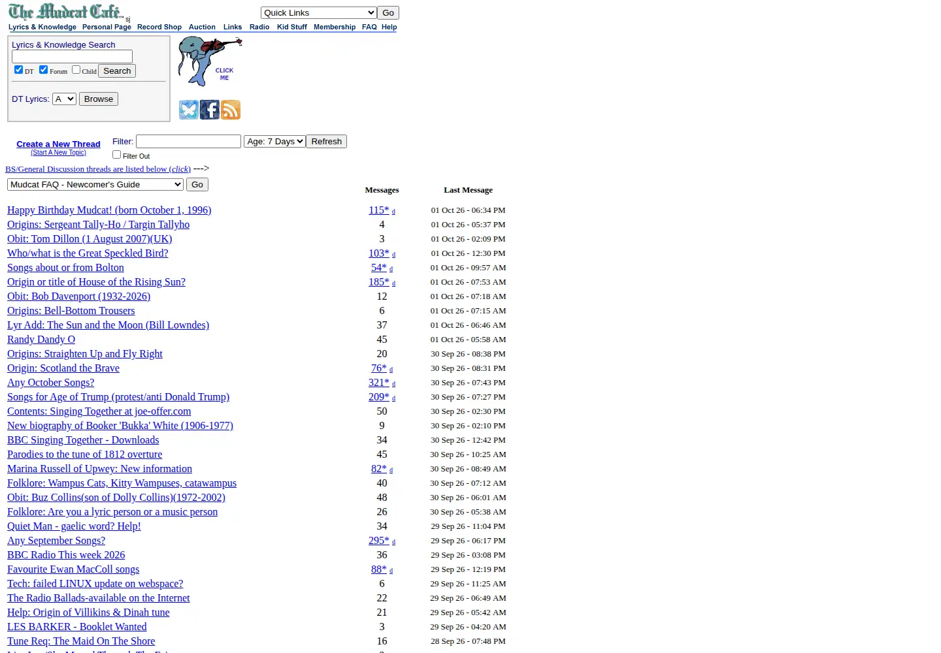Open the Bluesky butterfly social icon
941x653 pixels.
tap(189, 110)
